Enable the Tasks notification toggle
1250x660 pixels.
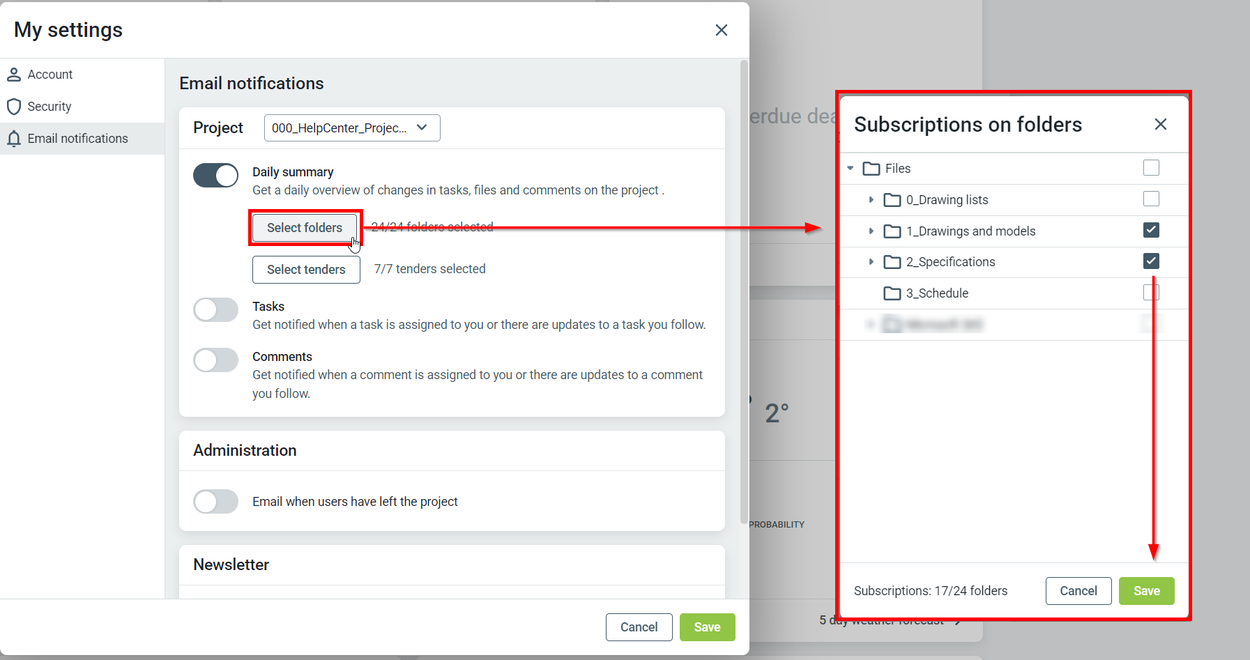click(x=215, y=309)
